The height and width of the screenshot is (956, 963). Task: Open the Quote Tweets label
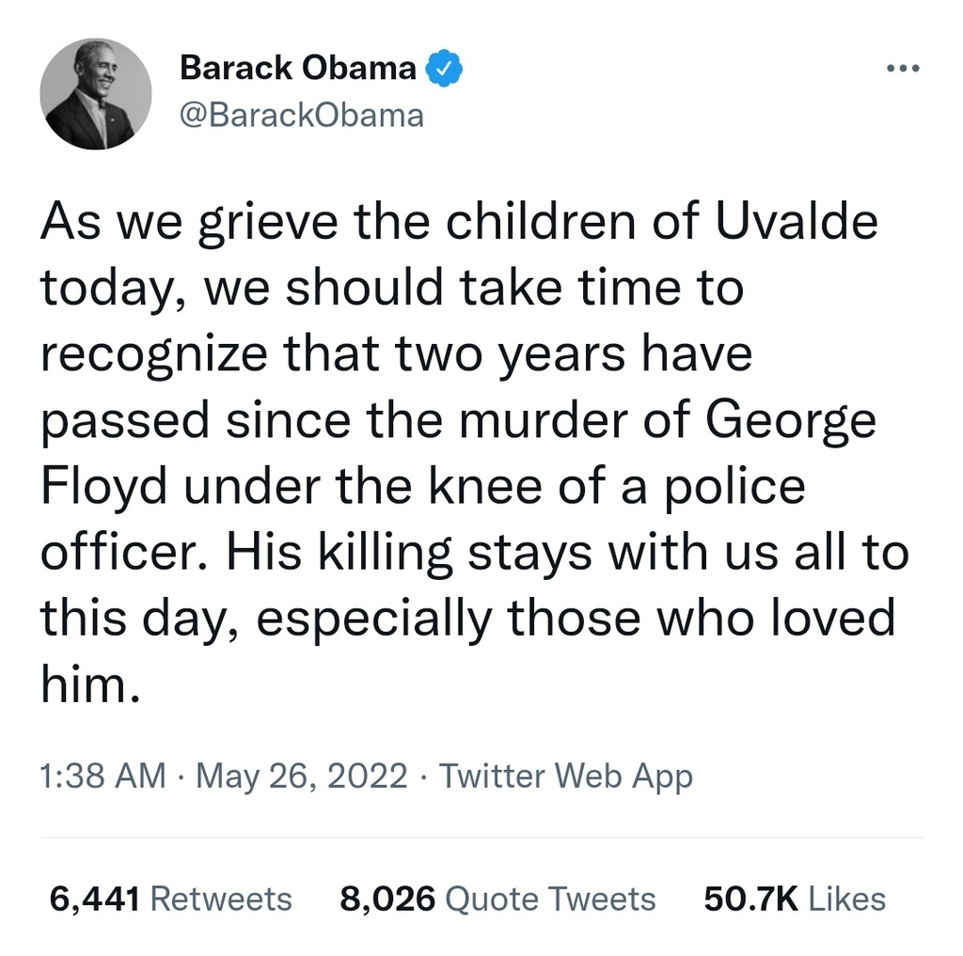point(550,899)
